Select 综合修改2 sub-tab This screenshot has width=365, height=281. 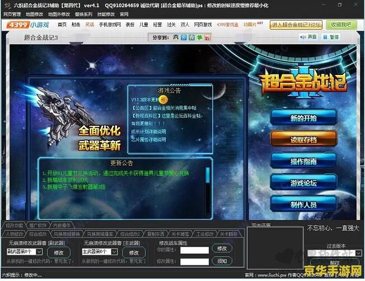pos(130,234)
